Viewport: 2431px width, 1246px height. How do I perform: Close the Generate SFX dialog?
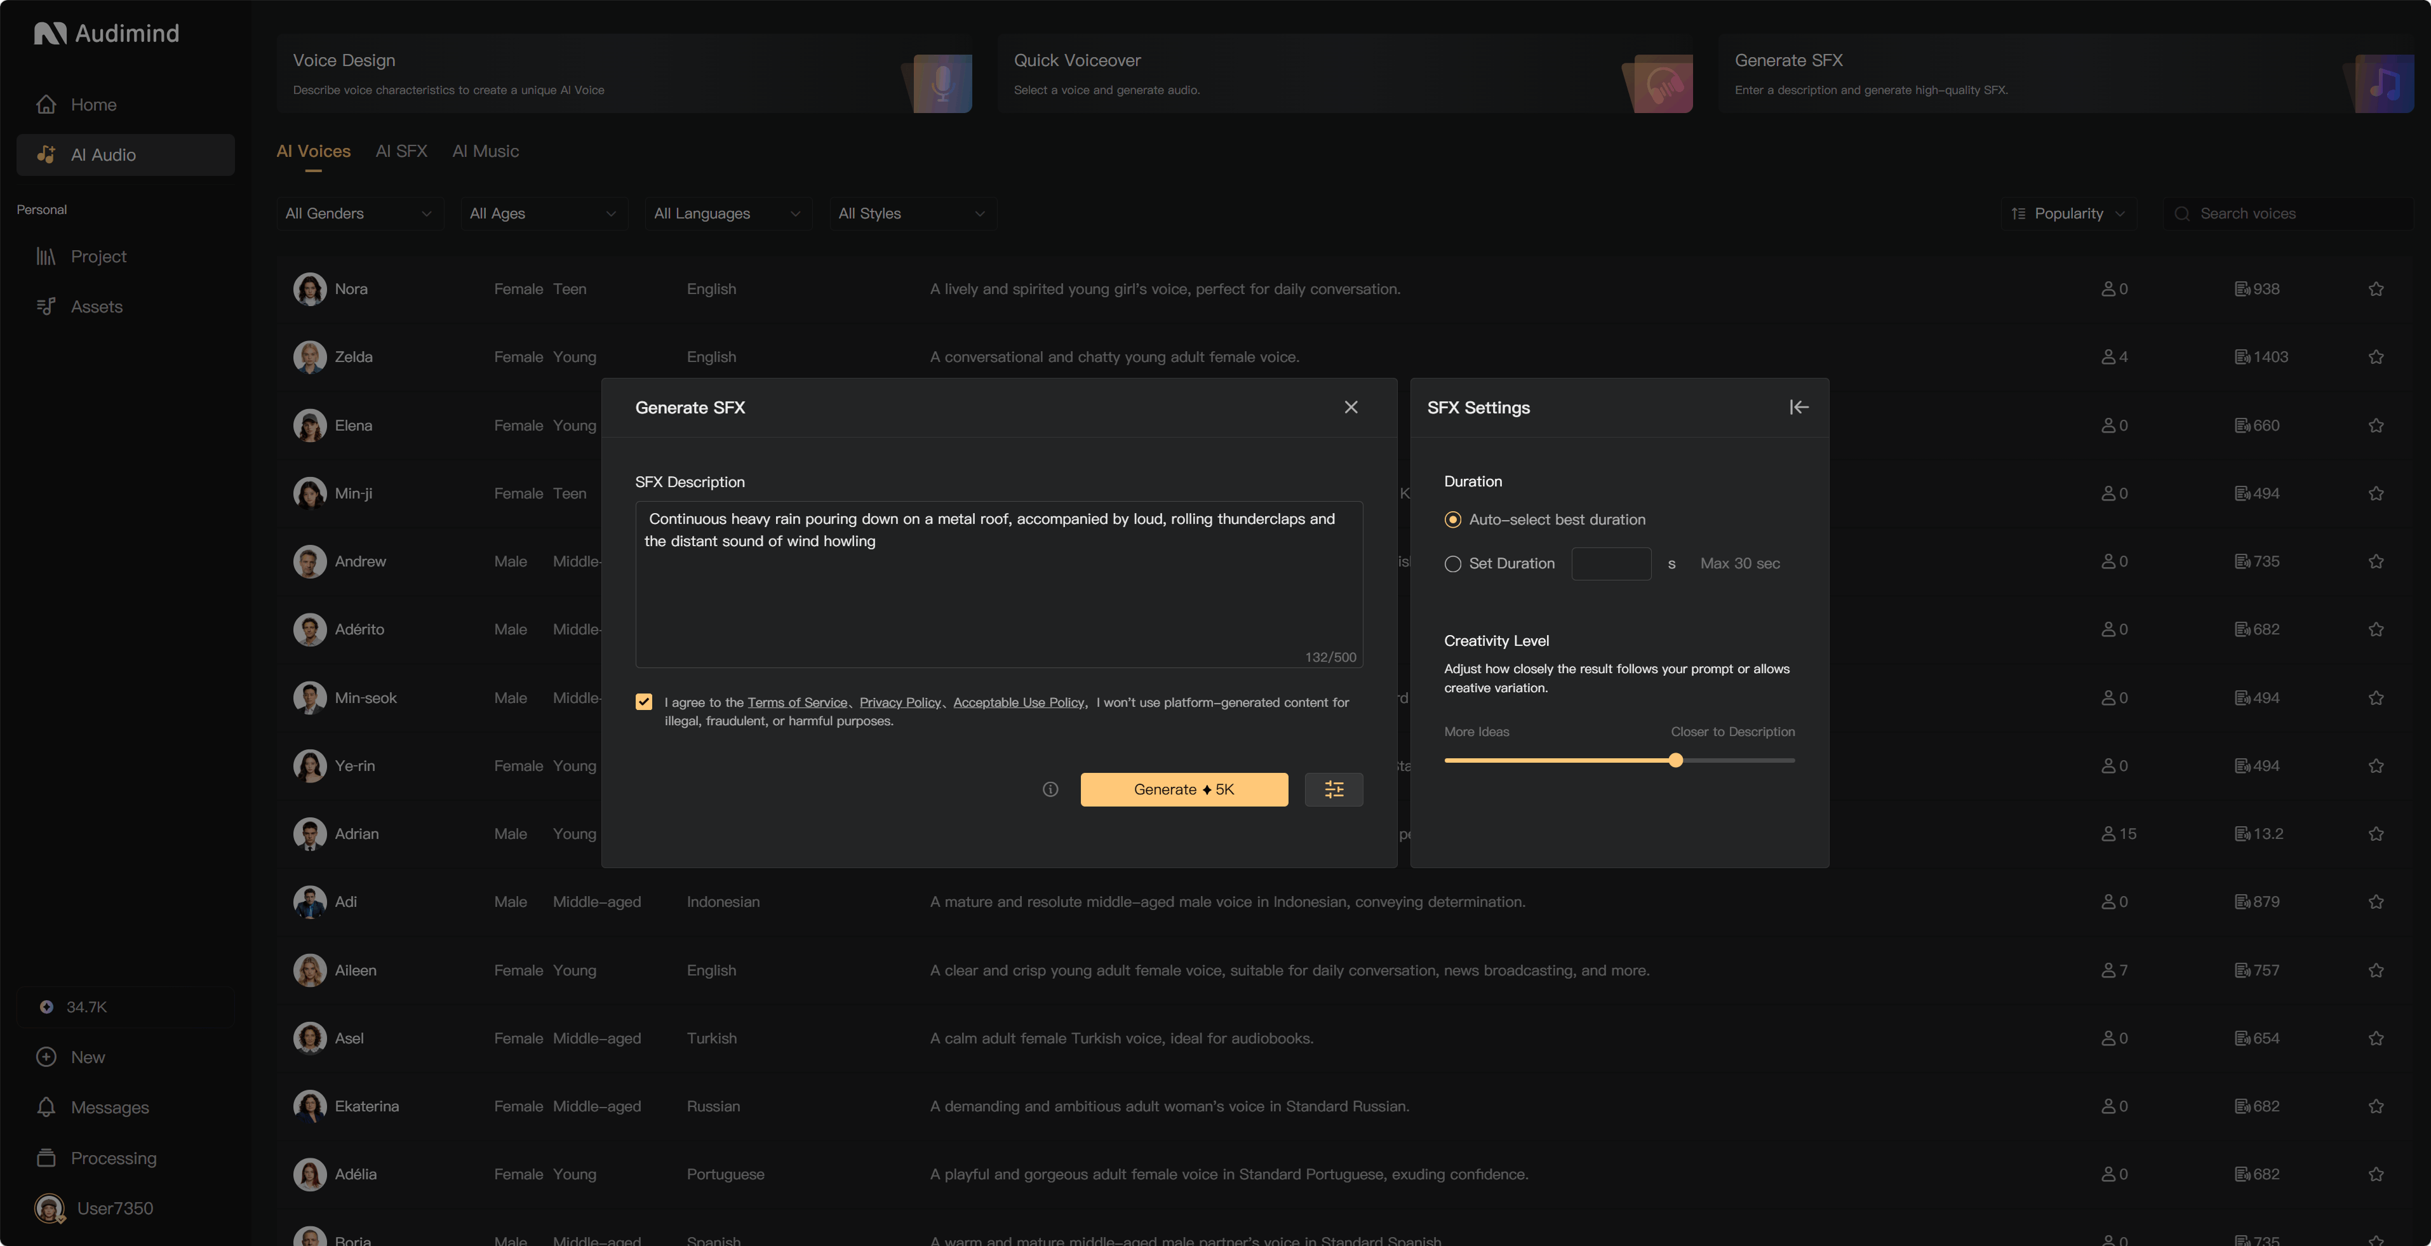tap(1351, 408)
